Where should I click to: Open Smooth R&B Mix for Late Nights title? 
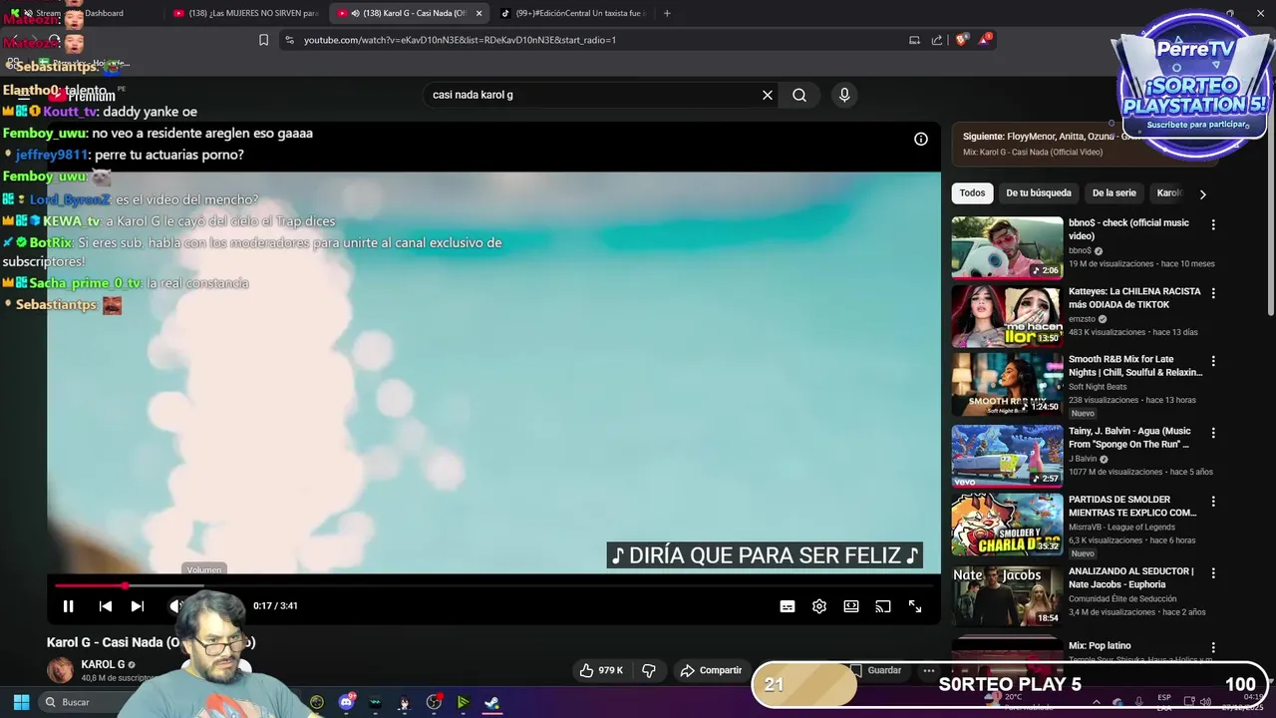coord(1134,366)
